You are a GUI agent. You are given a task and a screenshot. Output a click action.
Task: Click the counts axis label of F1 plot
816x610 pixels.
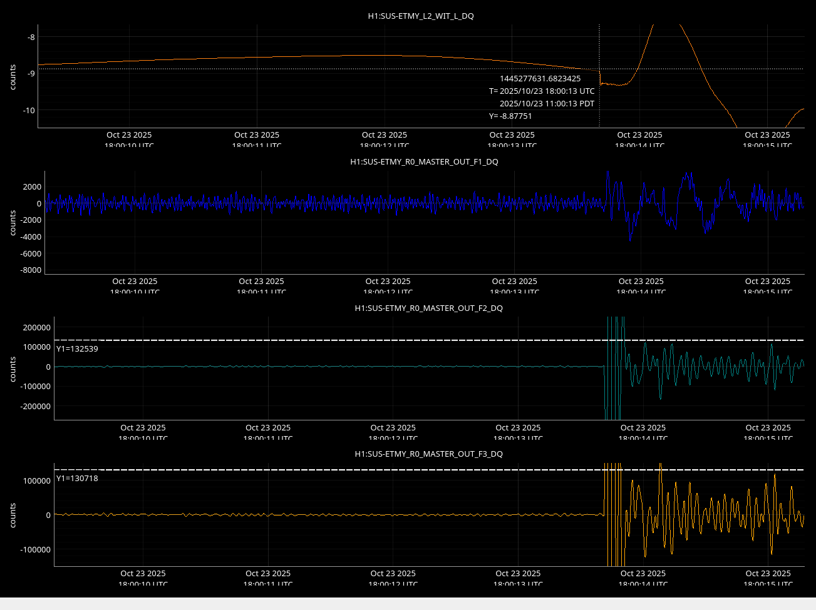coord(13,223)
